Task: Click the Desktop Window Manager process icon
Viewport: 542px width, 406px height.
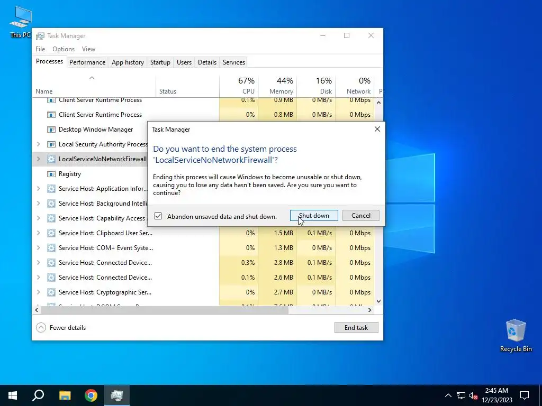Action: 51,130
